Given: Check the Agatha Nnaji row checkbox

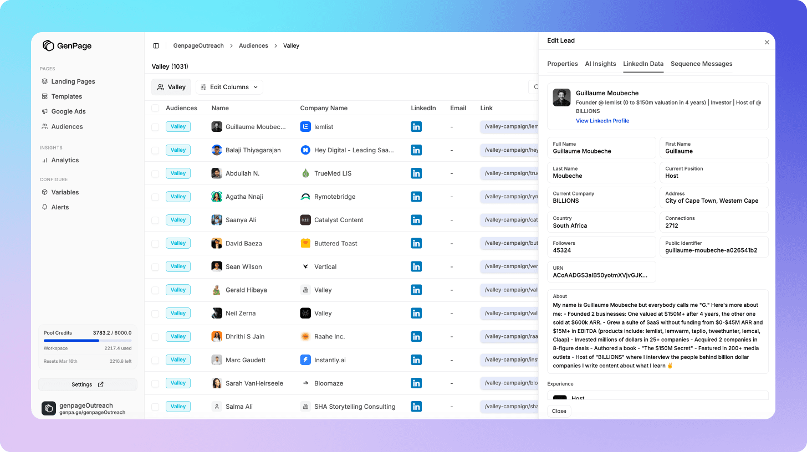Looking at the screenshot, I should [155, 197].
